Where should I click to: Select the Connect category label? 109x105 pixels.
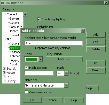coord(12,14)
